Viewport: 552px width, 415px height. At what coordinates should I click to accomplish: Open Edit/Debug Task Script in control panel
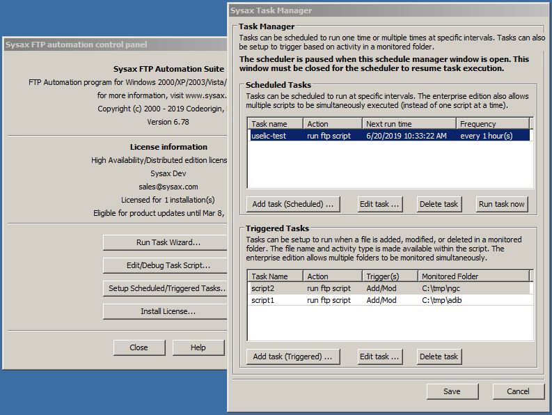tap(166, 265)
